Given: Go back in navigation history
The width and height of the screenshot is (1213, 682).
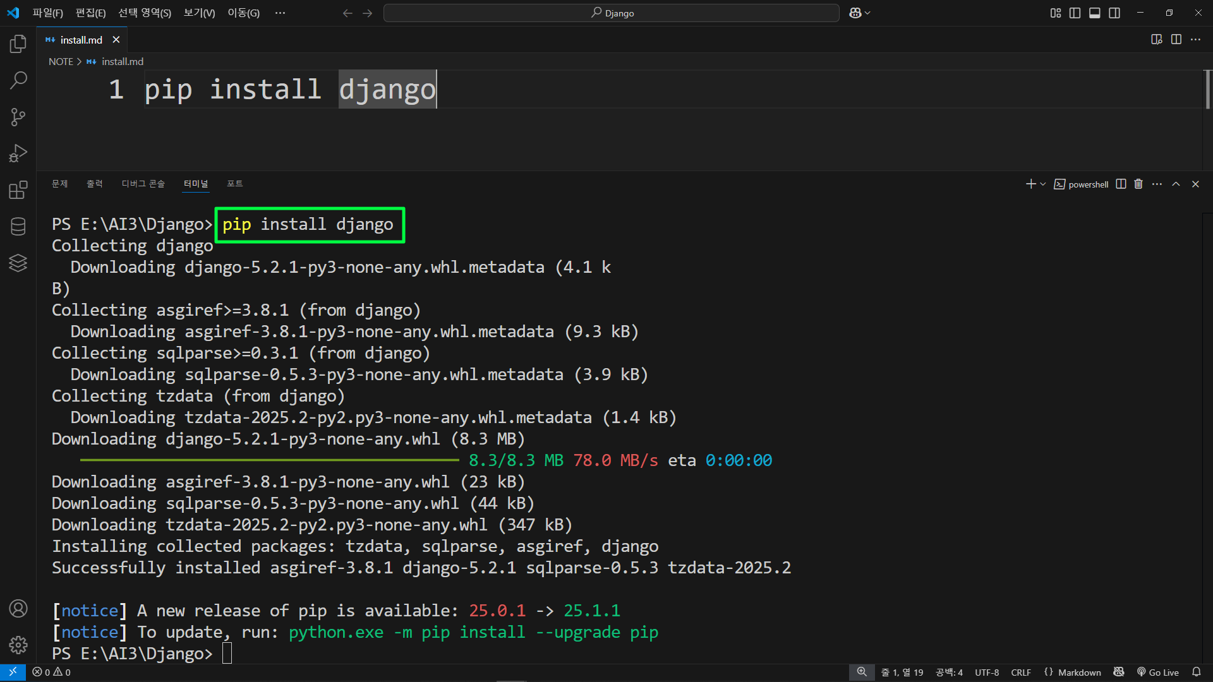Looking at the screenshot, I should tap(347, 13).
